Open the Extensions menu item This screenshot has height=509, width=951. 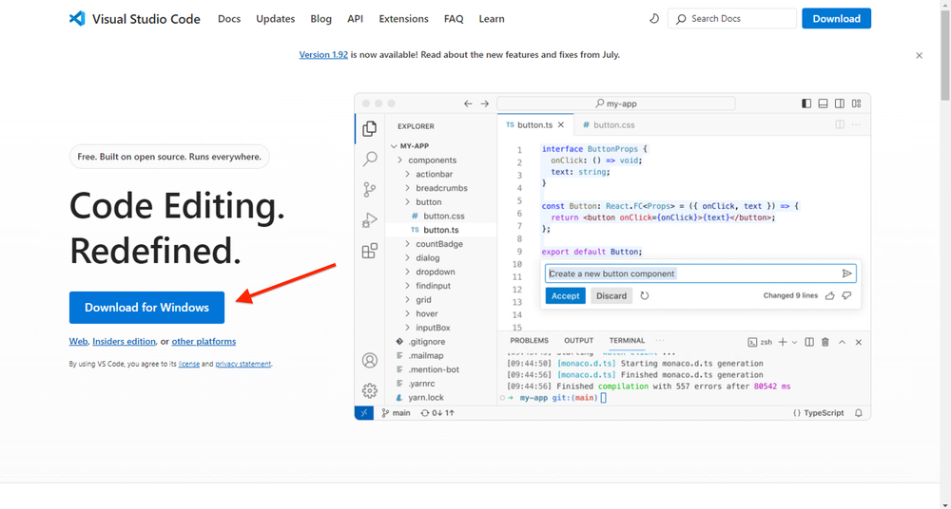tap(403, 19)
